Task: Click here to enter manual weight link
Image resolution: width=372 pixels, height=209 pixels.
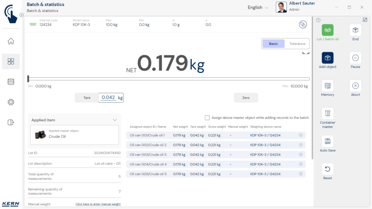Action: [x=98, y=204]
